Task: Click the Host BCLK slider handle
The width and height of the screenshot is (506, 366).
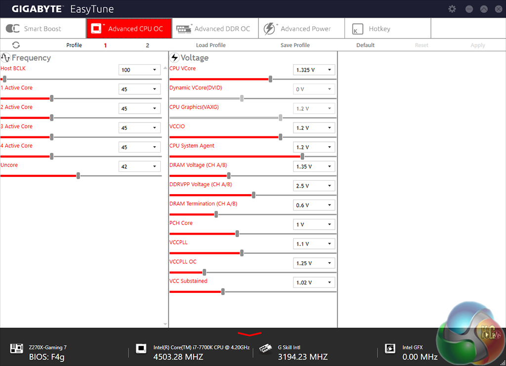Action: point(4,79)
